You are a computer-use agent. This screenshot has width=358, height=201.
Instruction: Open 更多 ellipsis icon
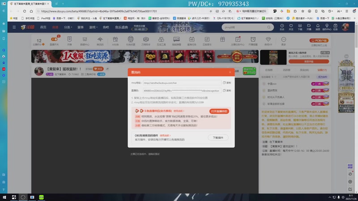tap(284, 41)
